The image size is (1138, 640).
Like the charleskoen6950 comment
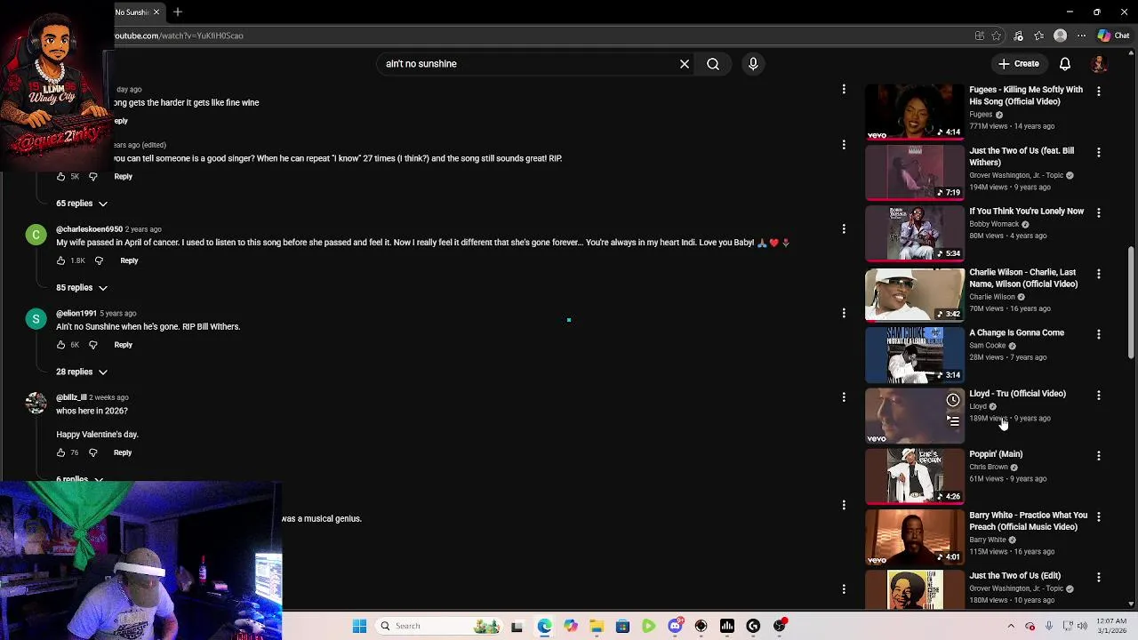click(60, 260)
